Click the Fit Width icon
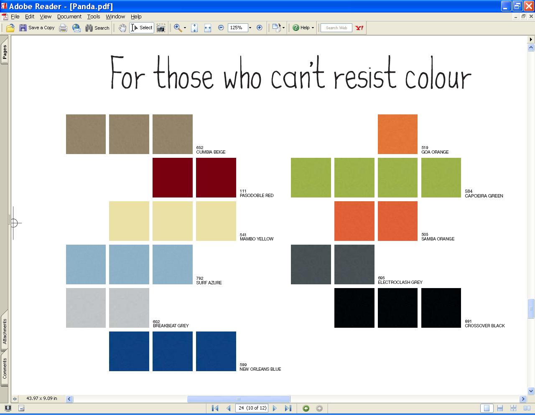 [x=208, y=28]
